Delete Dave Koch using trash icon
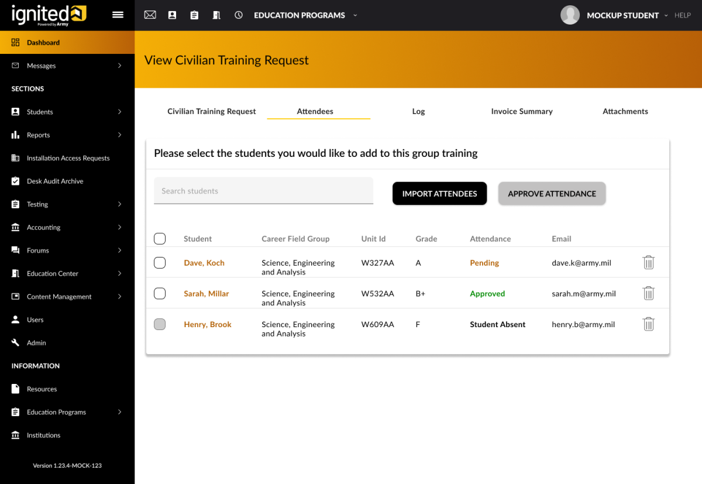This screenshot has height=484, width=702. coord(648,263)
